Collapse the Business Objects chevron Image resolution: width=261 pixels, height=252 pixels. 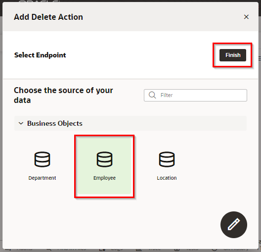pyautogui.click(x=21, y=123)
